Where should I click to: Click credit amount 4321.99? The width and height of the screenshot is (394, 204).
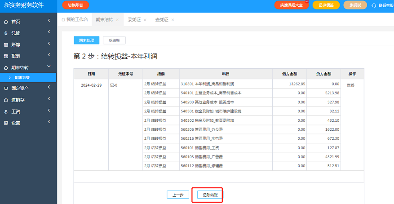(x=332, y=157)
